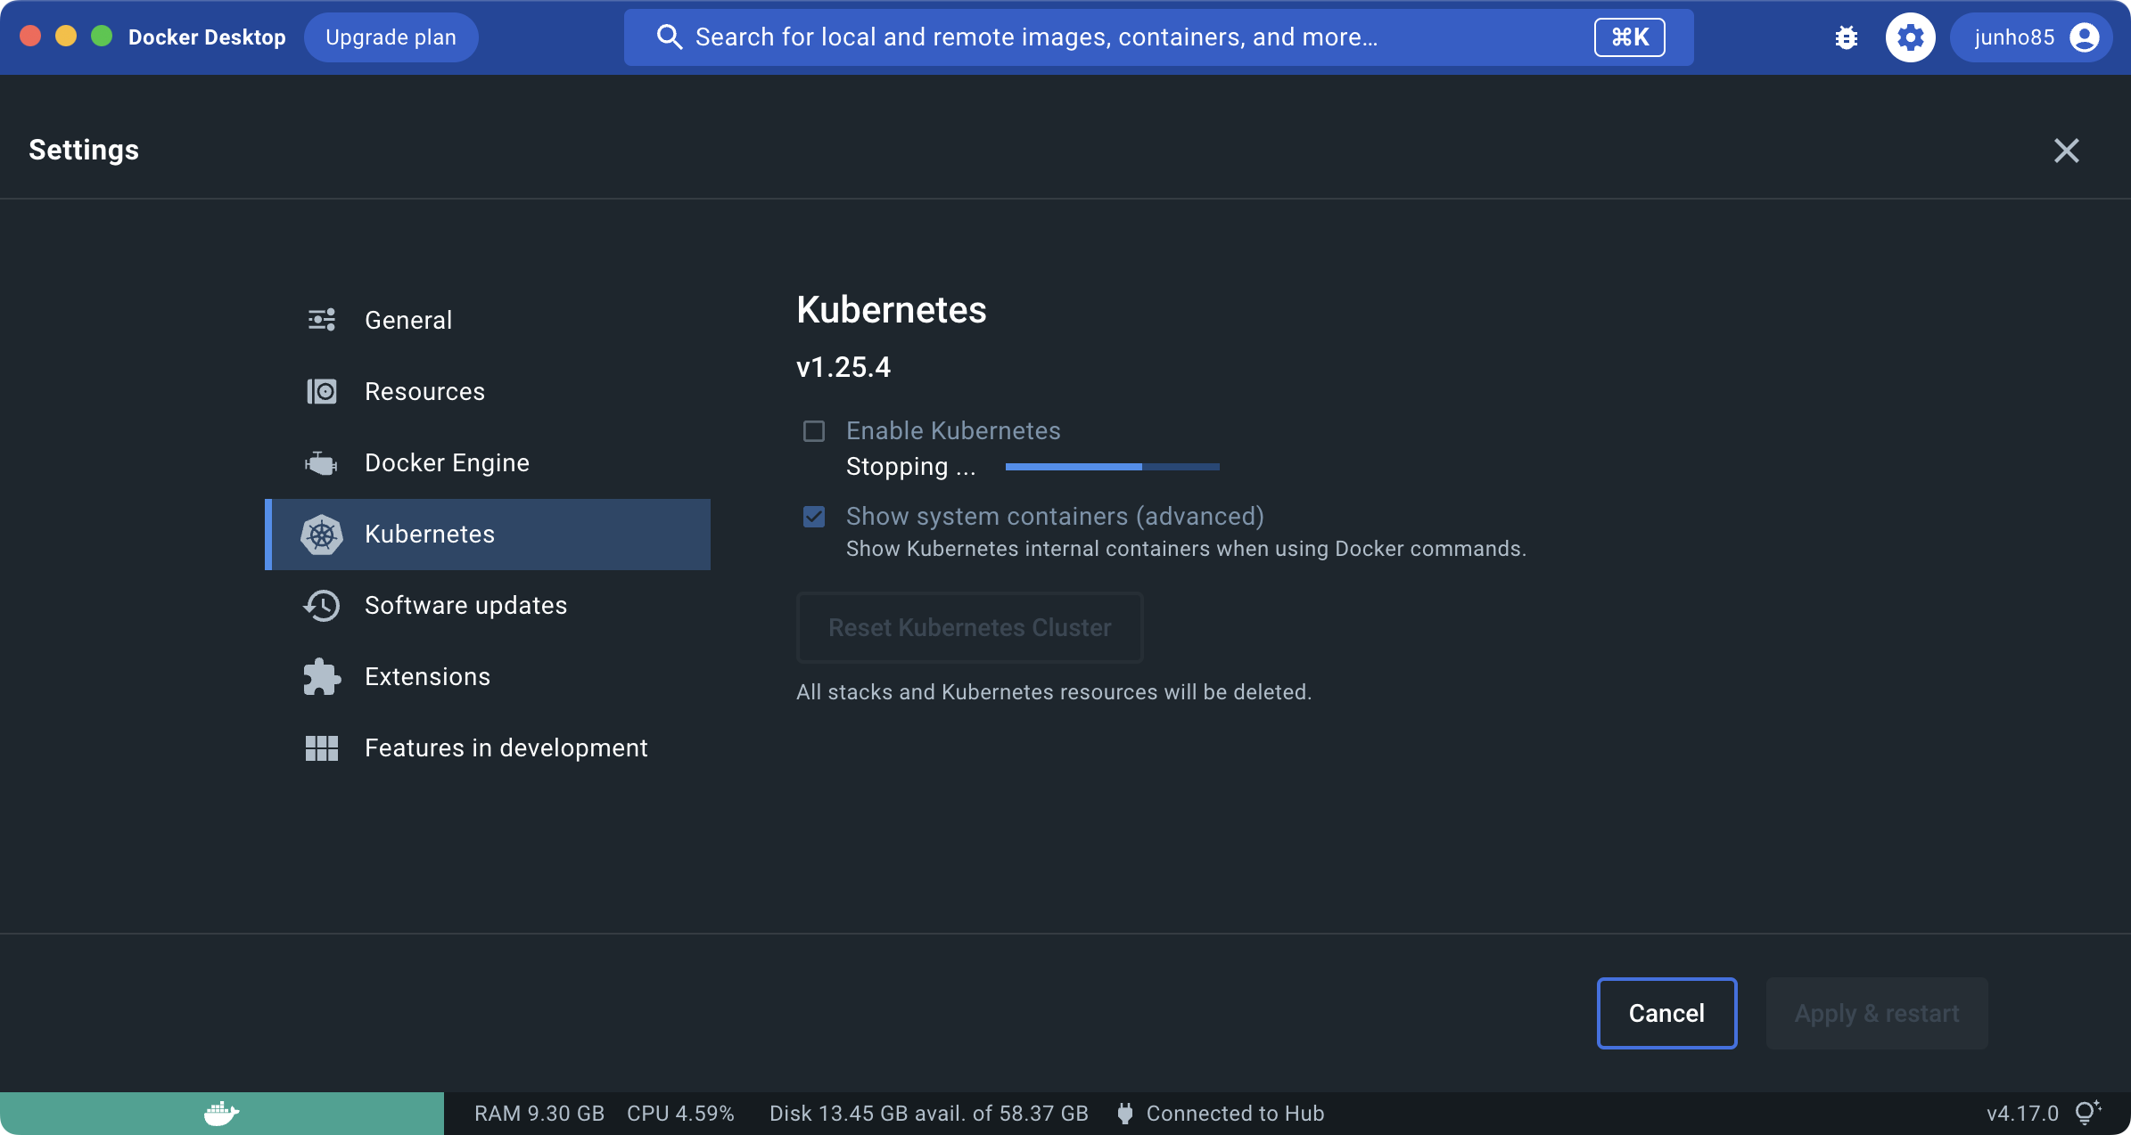The height and width of the screenshot is (1135, 2131).
Task: Click the Stopping progress bar
Action: click(1112, 467)
